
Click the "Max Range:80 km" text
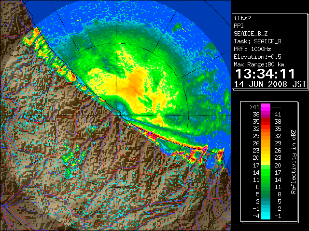[x=259, y=64]
